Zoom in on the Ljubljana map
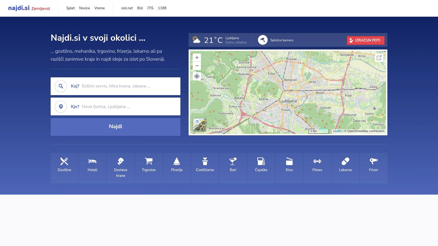438x246 pixels. [x=197, y=57]
